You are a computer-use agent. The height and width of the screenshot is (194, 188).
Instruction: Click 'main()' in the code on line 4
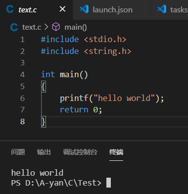click(x=74, y=75)
